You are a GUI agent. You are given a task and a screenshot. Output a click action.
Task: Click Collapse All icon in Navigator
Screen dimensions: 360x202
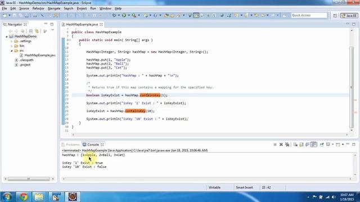[x=31, y=31]
